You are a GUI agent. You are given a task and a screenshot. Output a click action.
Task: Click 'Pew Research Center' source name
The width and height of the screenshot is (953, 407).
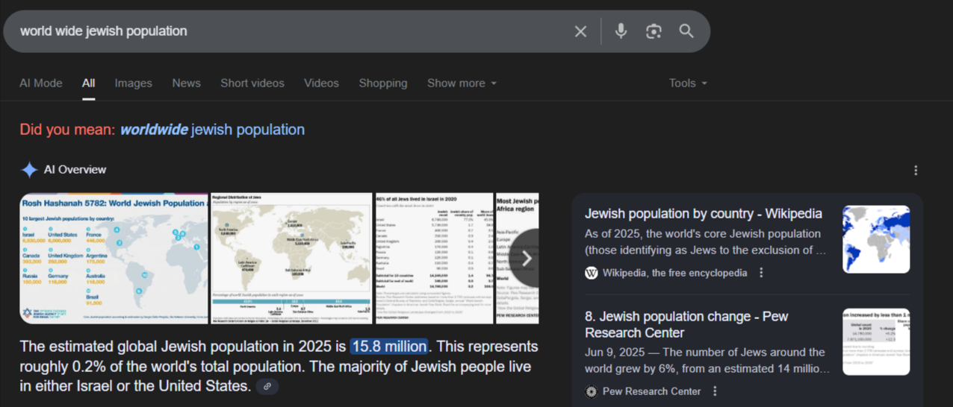652,391
